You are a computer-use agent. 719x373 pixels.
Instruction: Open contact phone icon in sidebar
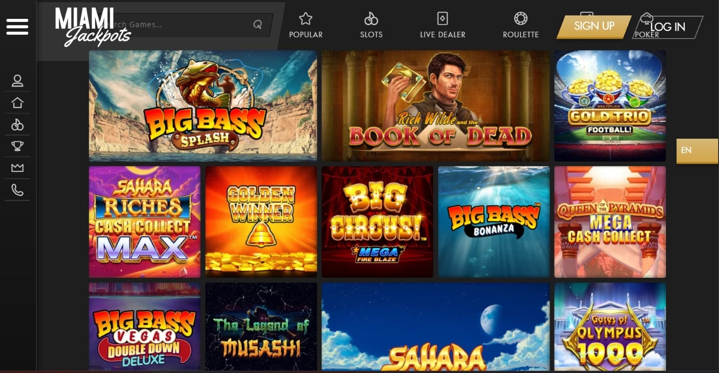[x=17, y=190]
